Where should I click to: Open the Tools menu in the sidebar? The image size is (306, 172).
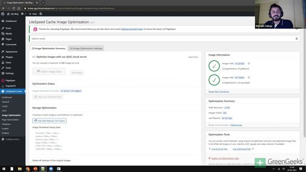point(8,68)
